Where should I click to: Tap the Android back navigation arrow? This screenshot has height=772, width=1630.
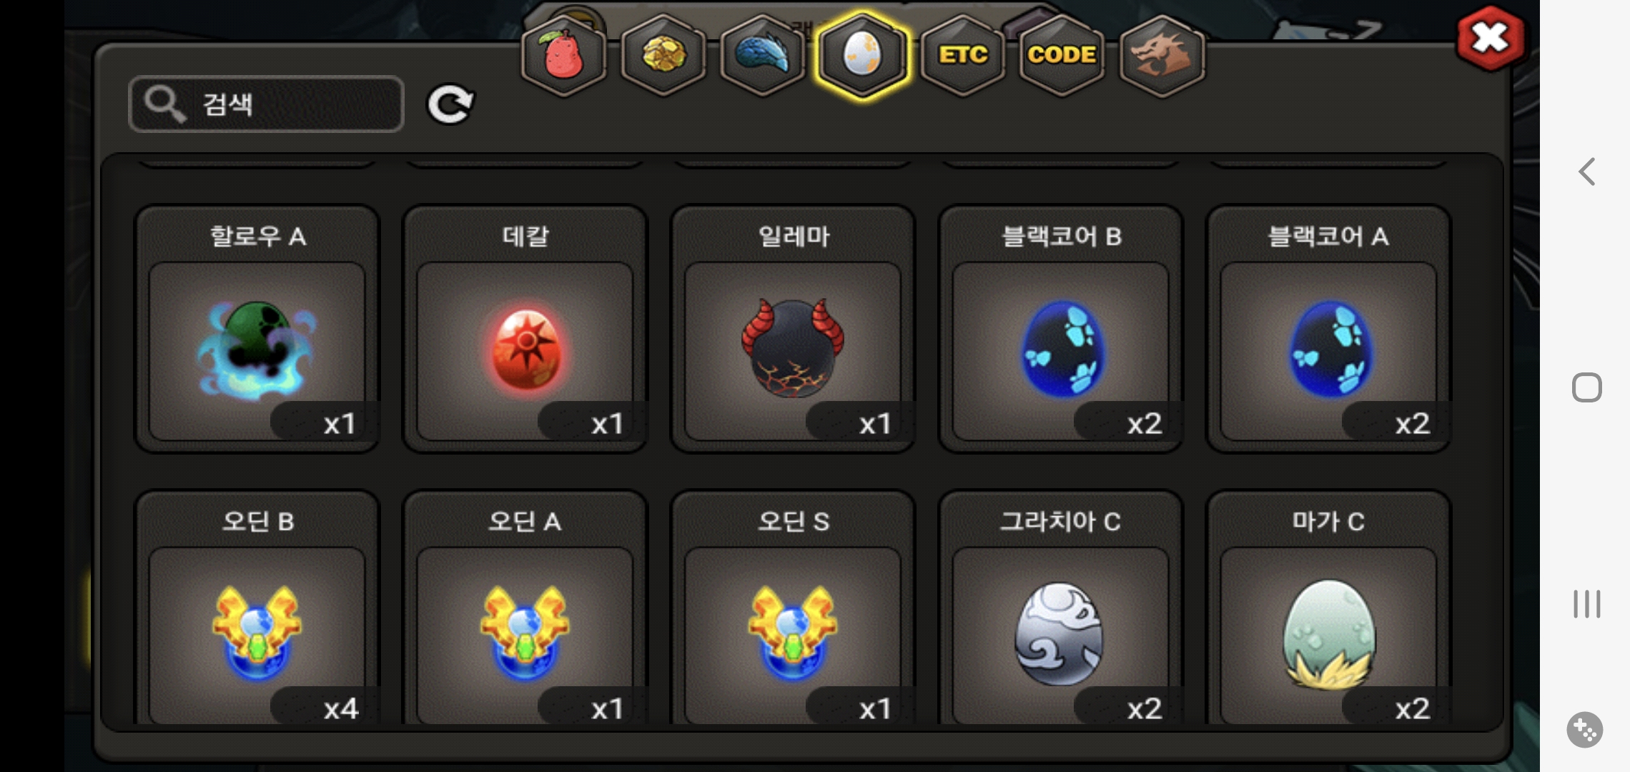(1587, 172)
